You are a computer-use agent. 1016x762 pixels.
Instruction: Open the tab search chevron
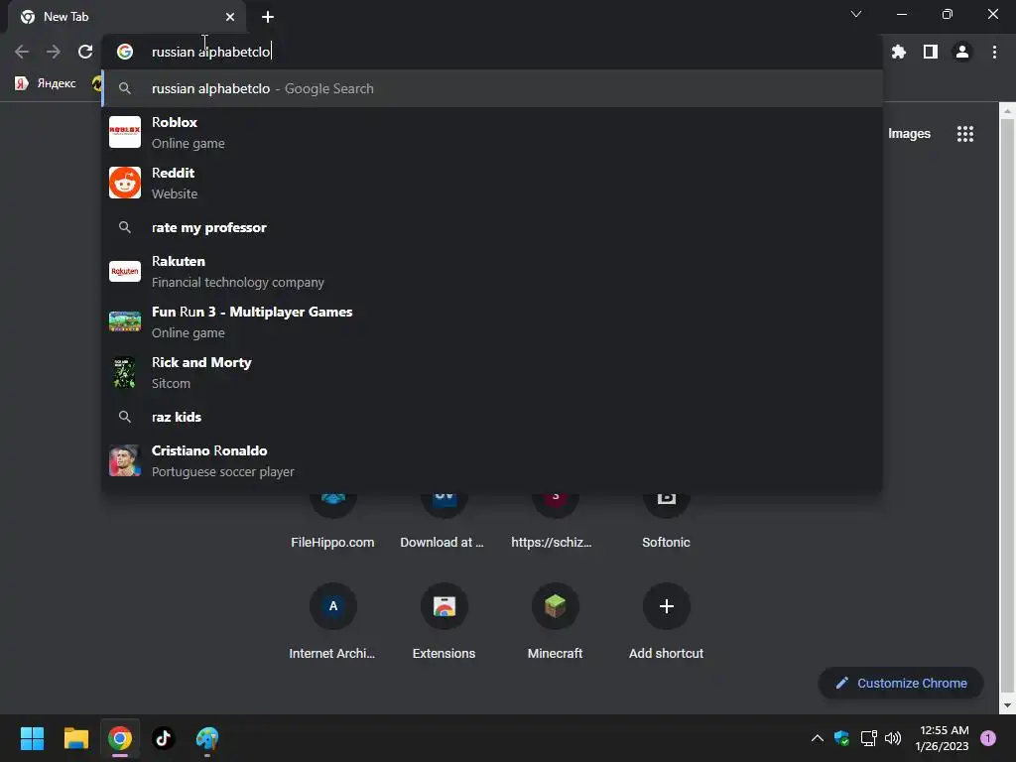[856, 14]
